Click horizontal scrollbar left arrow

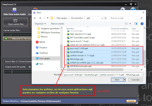[65, 69]
